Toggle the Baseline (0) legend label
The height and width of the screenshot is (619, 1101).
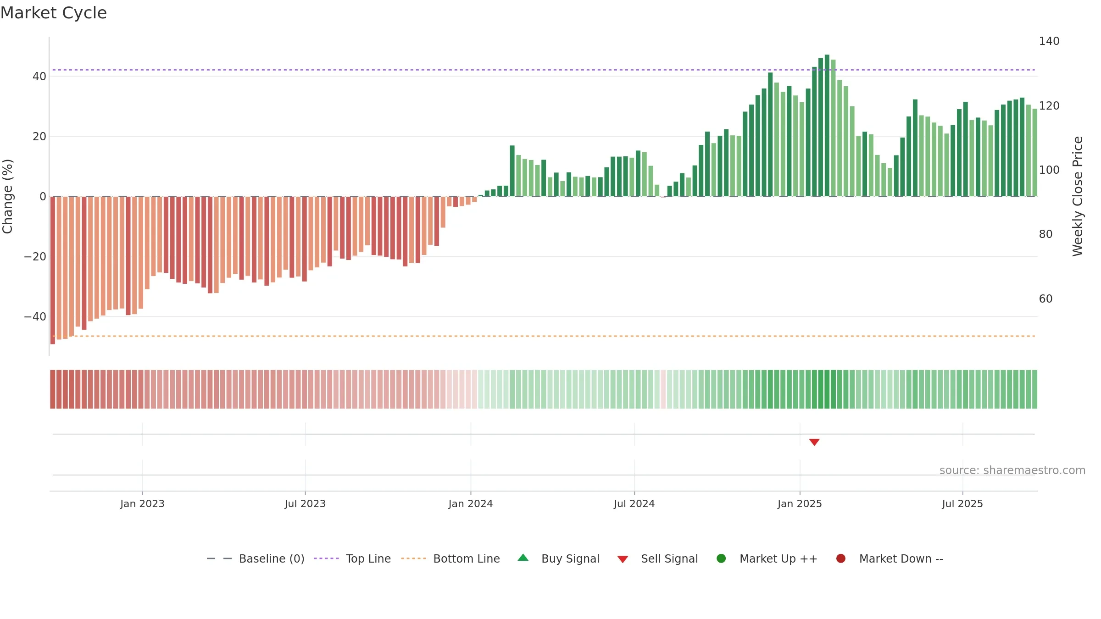pos(272,558)
